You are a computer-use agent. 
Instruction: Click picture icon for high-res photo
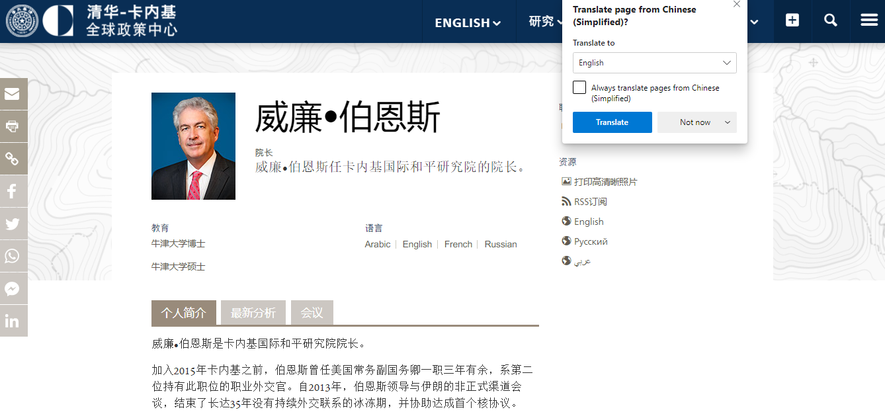click(566, 181)
